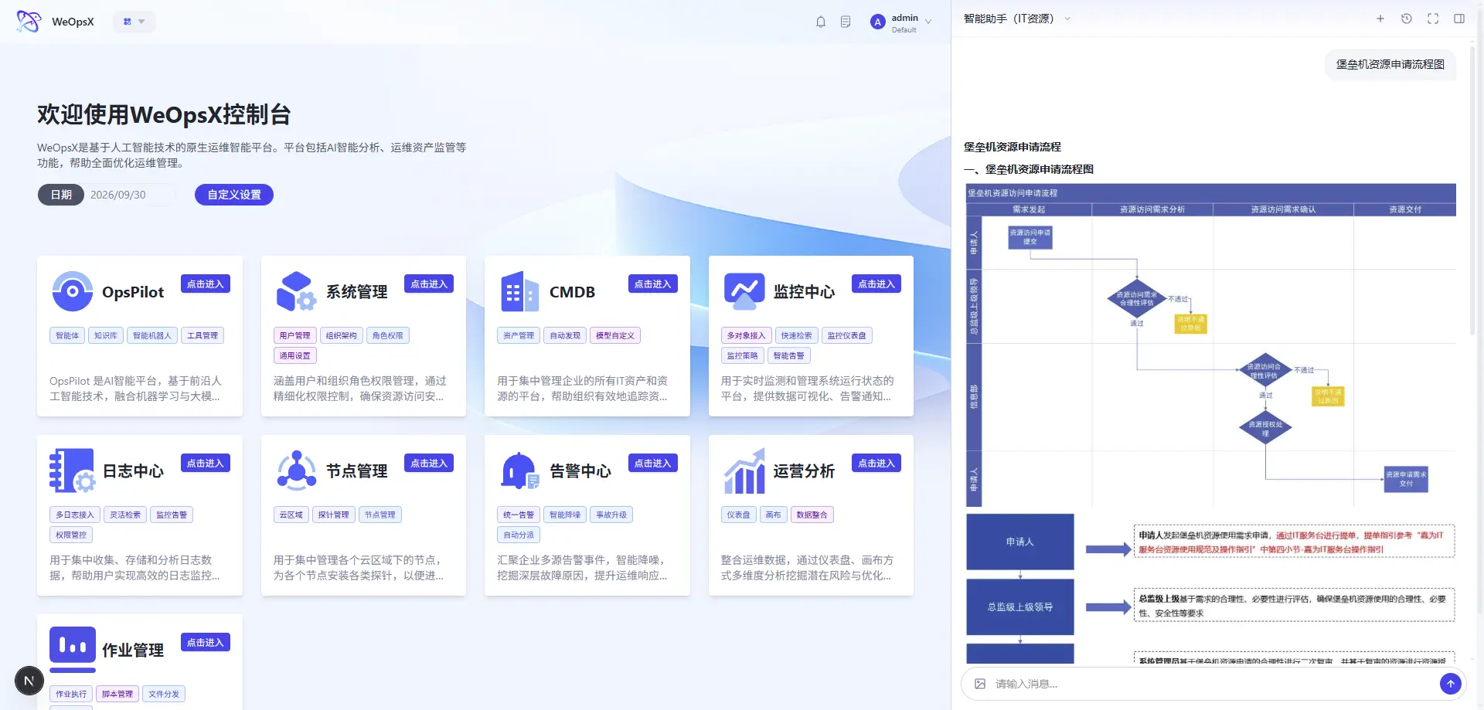
Task: Click the assistant panel vertical scrollbar
Action: [x=1473, y=189]
